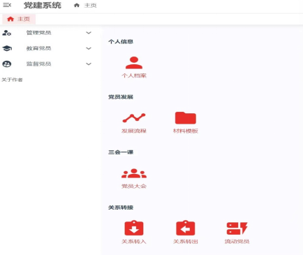303x255 pixels.
Task: Open the 关系转出 arrow icon
Action: coord(186,228)
